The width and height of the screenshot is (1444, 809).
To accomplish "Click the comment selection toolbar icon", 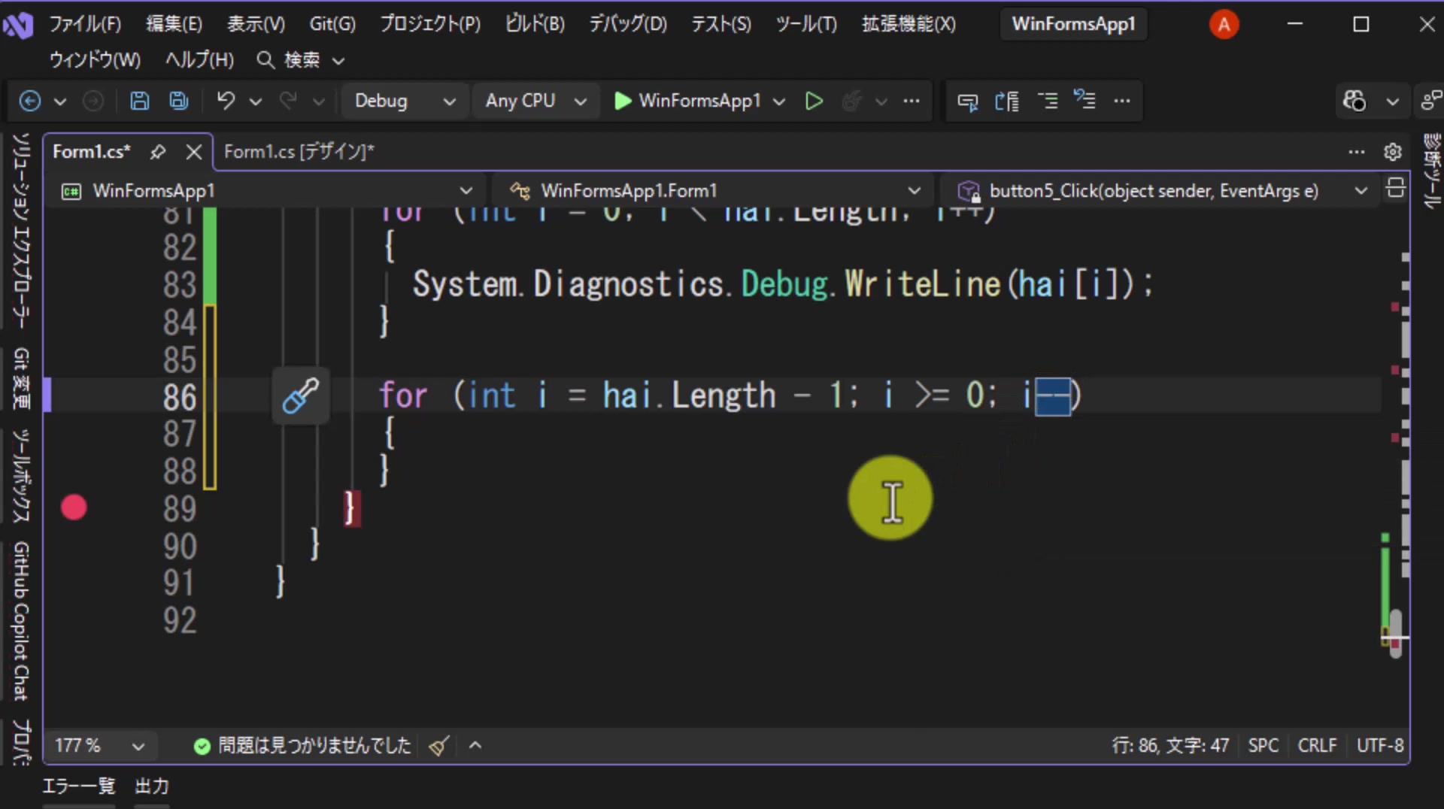I will (x=968, y=101).
